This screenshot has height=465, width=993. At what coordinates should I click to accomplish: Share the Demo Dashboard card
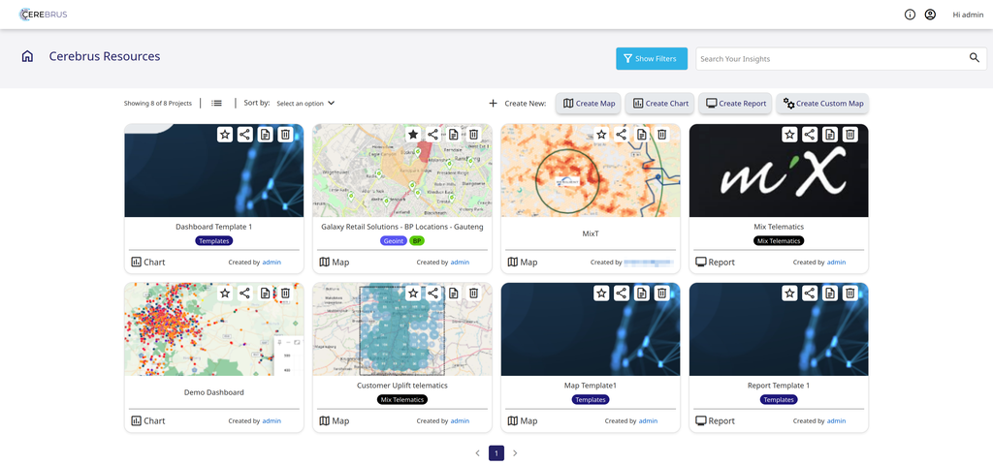click(245, 293)
